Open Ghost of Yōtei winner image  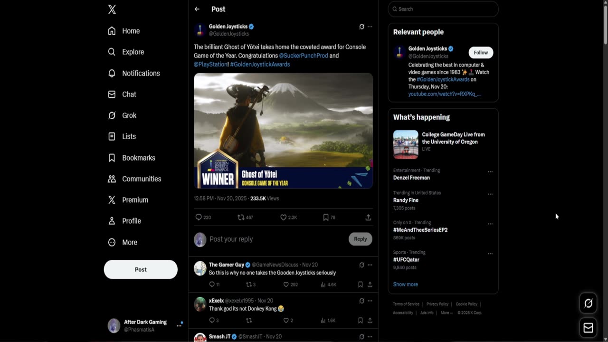[x=283, y=131]
